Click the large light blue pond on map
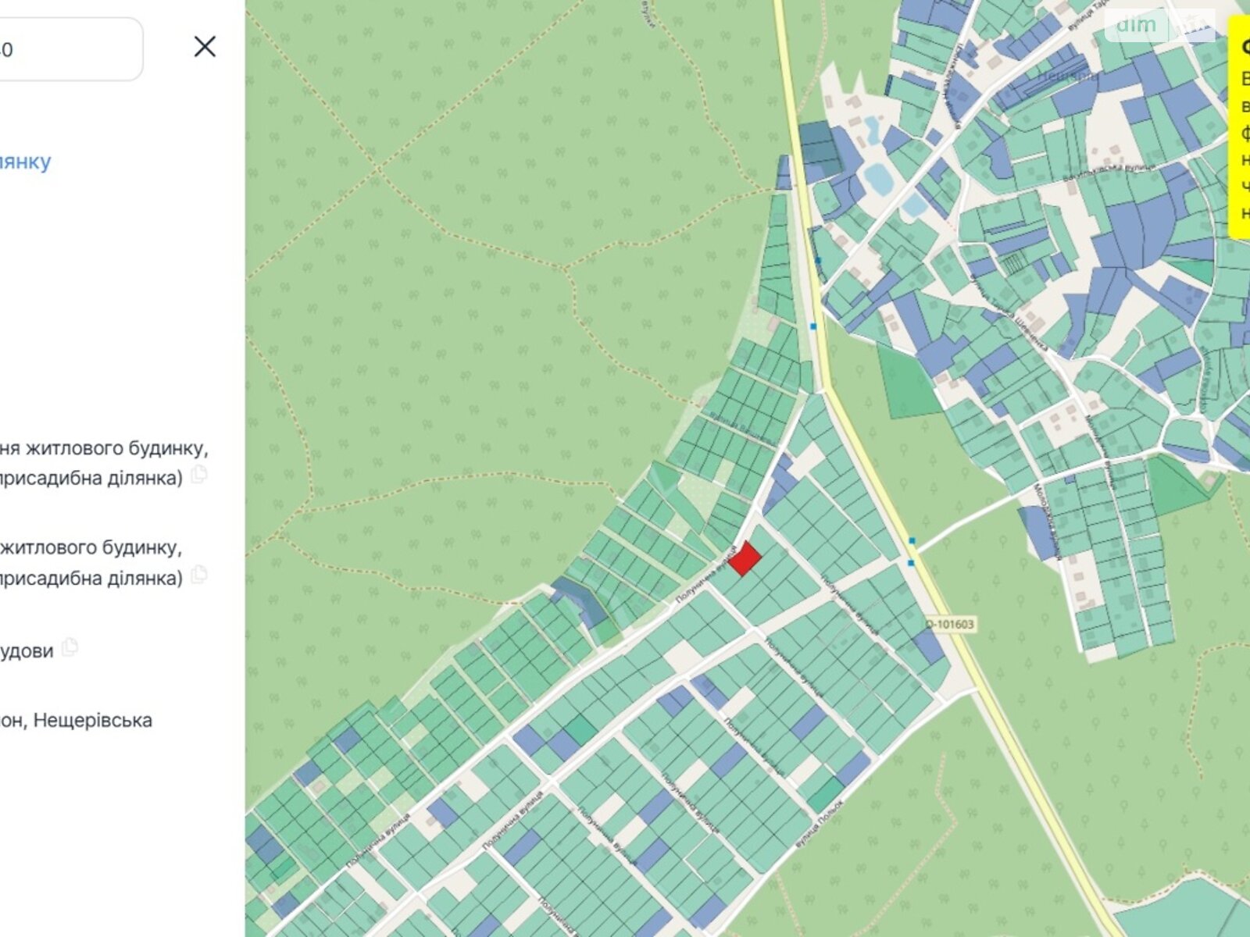 [x=879, y=180]
